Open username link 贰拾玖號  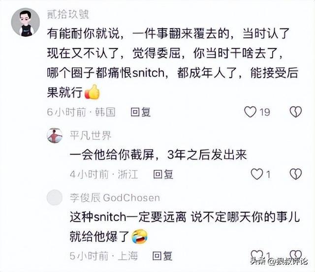point(68,14)
